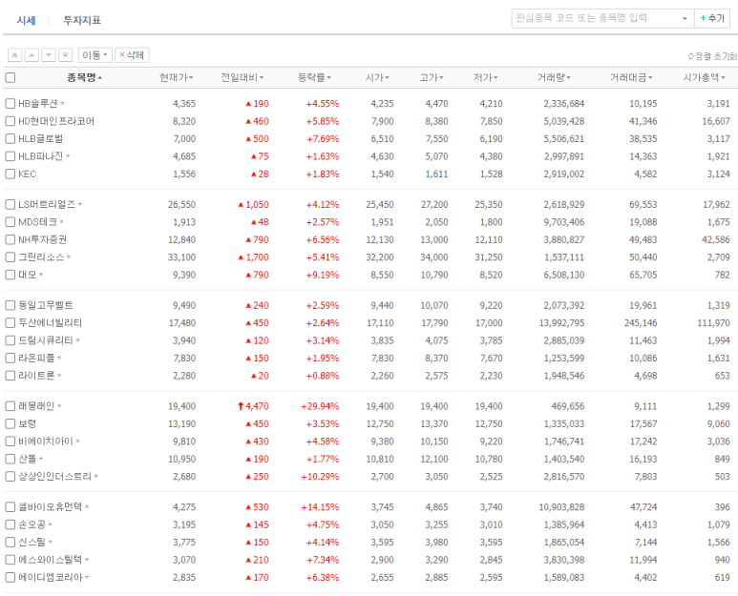
Task: Click 대모 high price 10,790
Action: [434, 275]
